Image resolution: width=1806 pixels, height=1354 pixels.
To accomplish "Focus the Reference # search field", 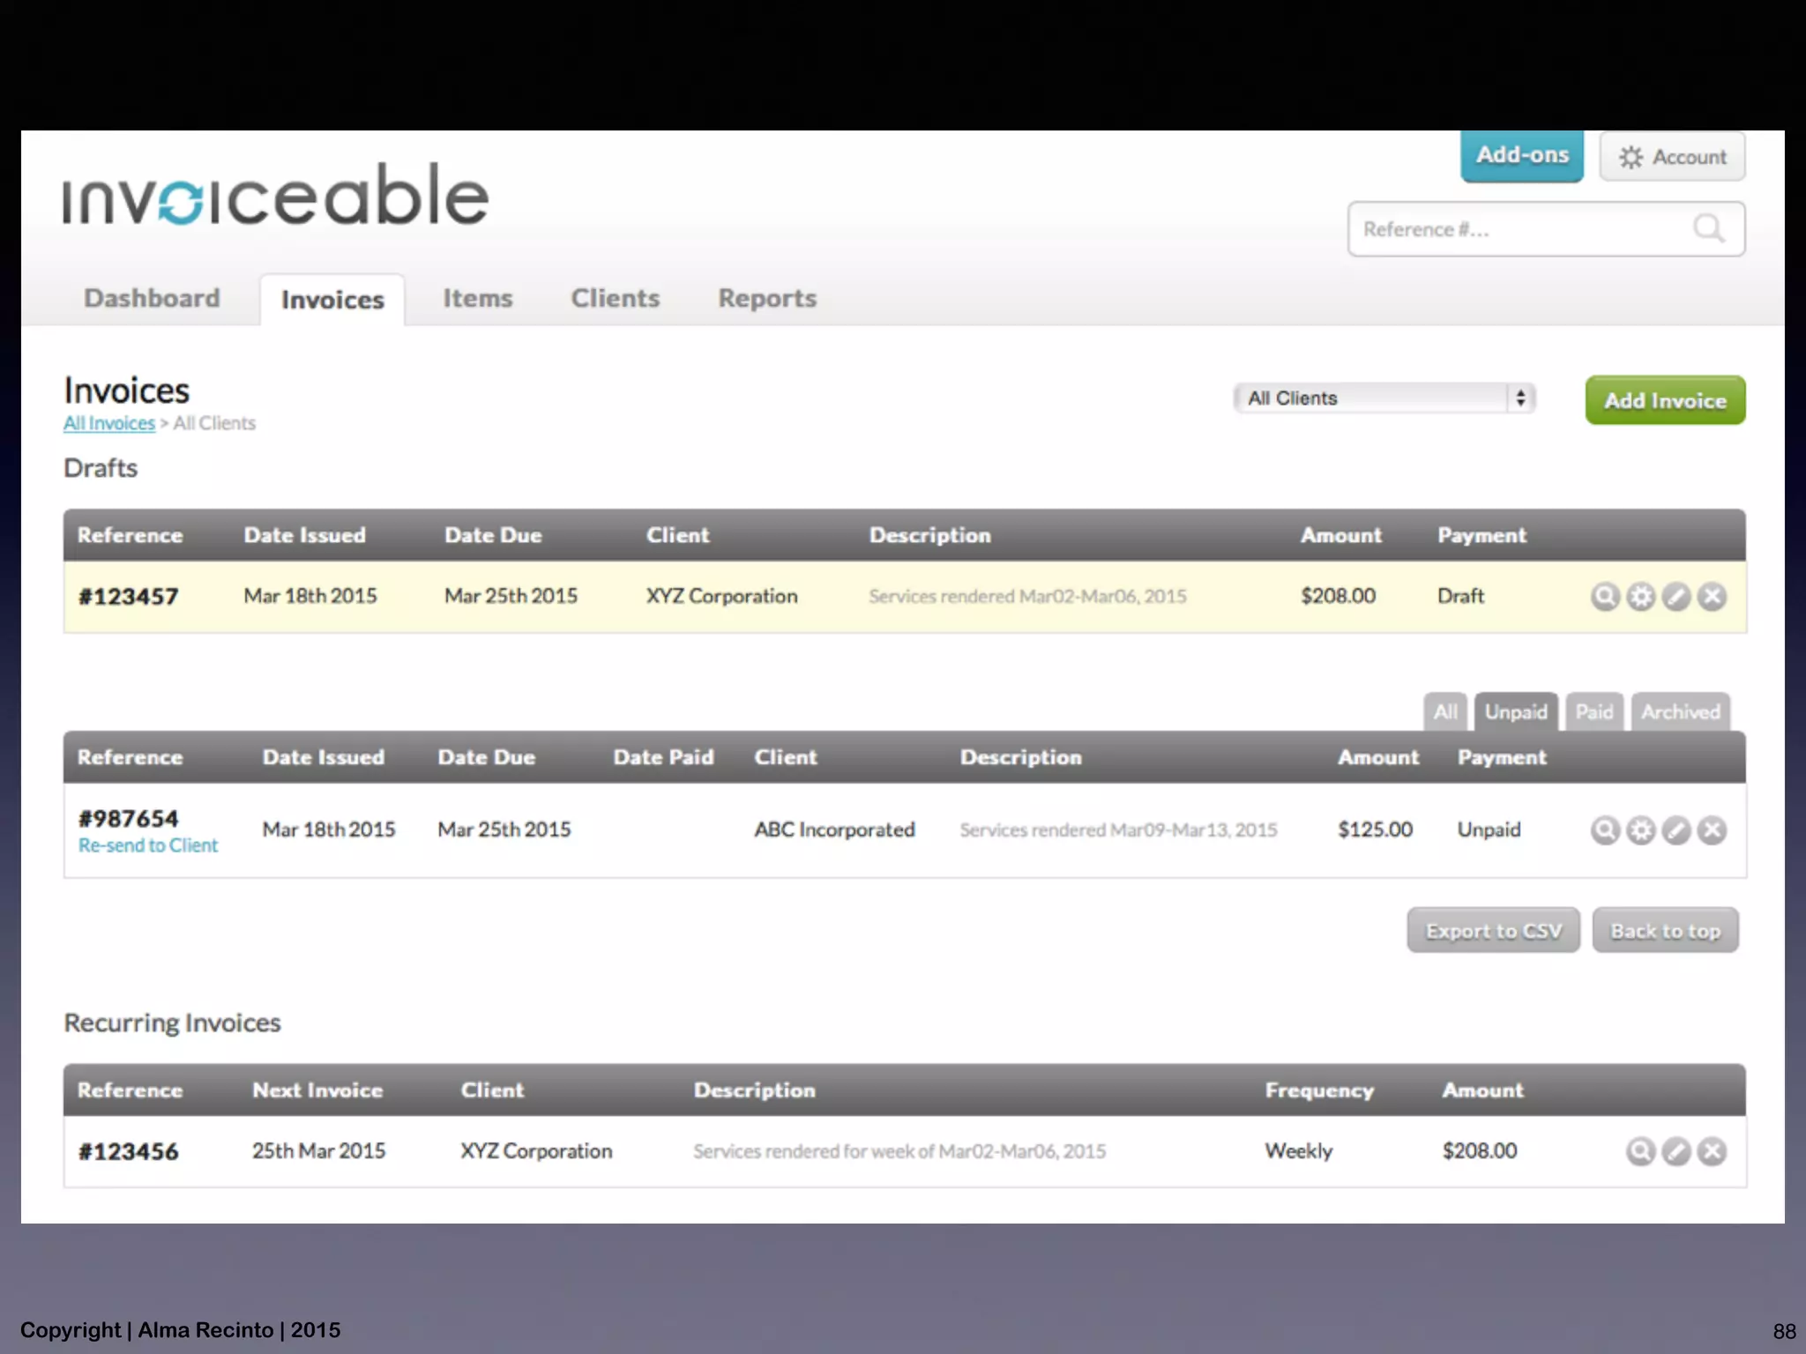I will 1517,229.
